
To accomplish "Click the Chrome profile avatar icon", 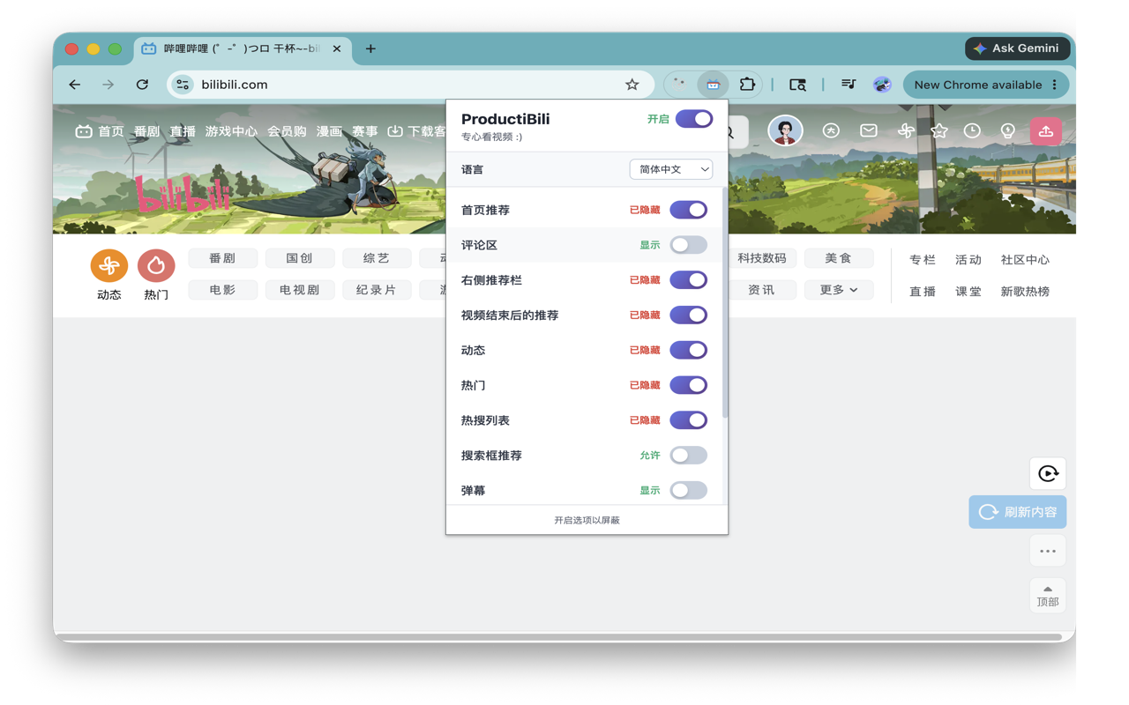I will click(882, 85).
